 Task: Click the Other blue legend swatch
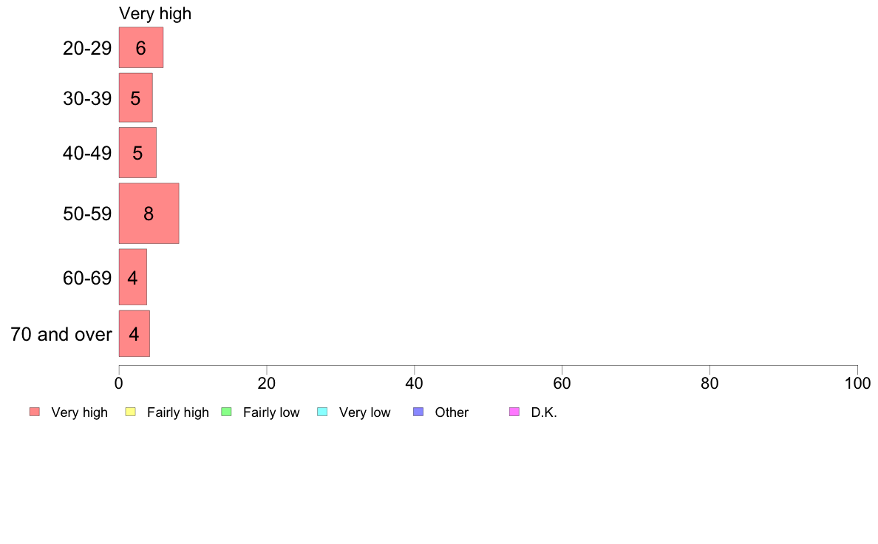[418, 412]
